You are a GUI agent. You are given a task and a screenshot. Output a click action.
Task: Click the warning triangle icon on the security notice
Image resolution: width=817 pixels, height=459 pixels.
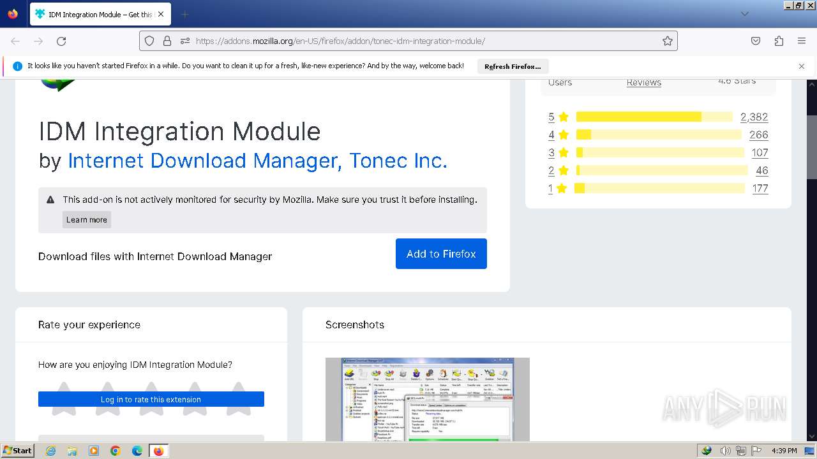tap(50, 200)
